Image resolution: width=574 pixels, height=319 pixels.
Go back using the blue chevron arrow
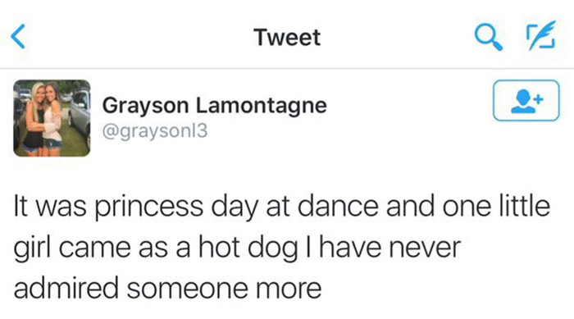tap(18, 36)
